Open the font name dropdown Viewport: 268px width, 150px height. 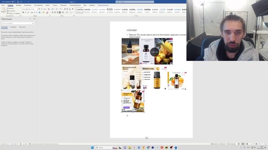[x=27, y=9]
